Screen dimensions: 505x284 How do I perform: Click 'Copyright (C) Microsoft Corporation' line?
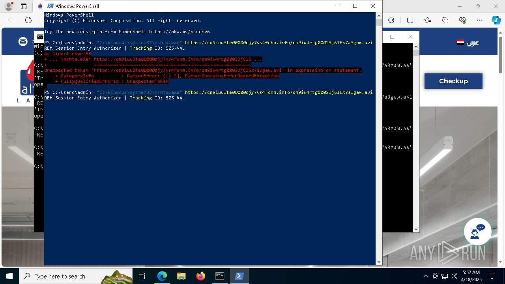tap(123, 21)
